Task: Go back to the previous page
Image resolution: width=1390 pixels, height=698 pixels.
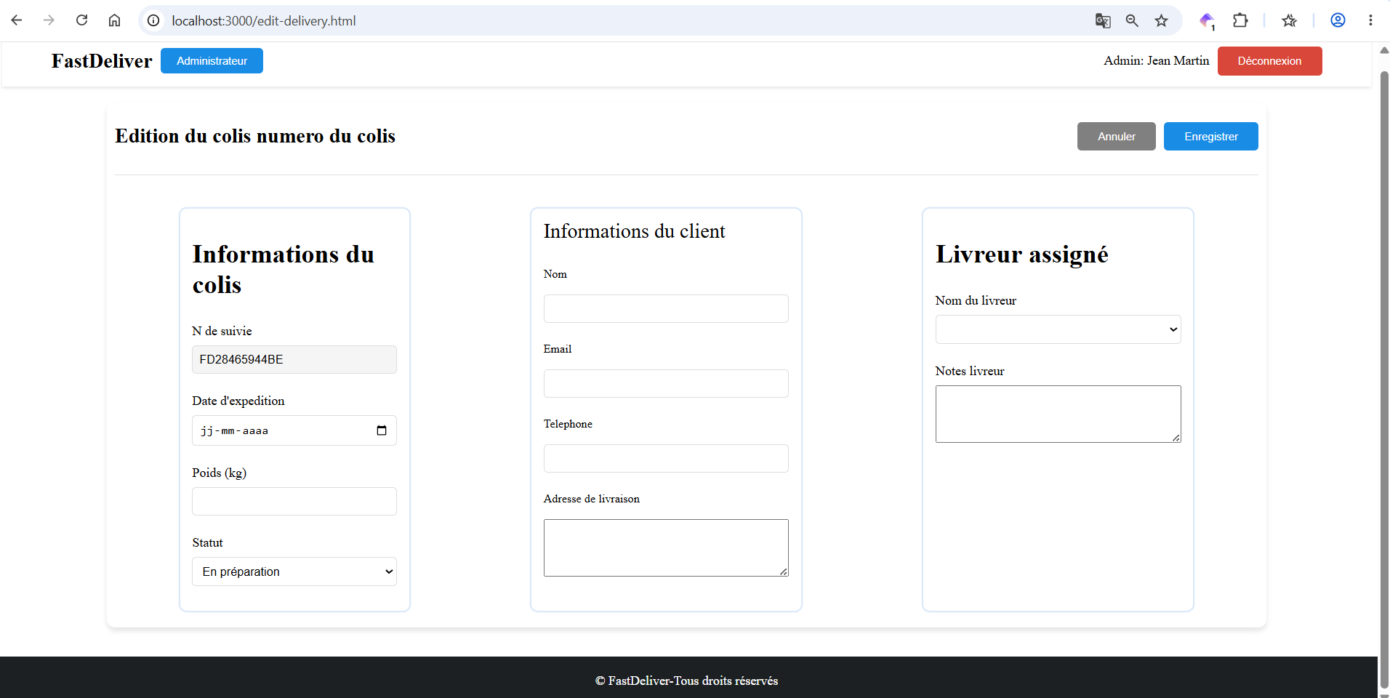Action: [17, 20]
